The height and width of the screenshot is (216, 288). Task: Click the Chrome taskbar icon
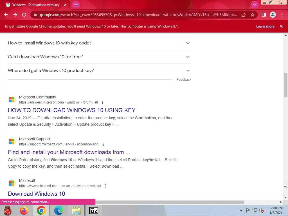click(x=41, y=210)
